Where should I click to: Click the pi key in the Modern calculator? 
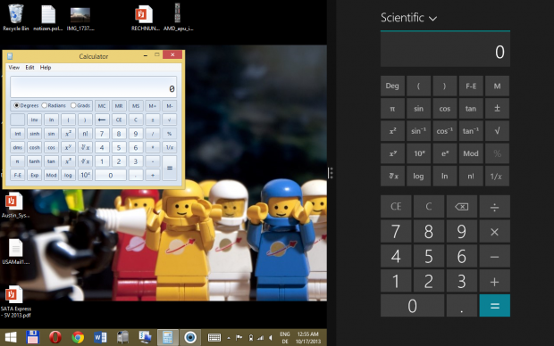pyautogui.click(x=392, y=108)
